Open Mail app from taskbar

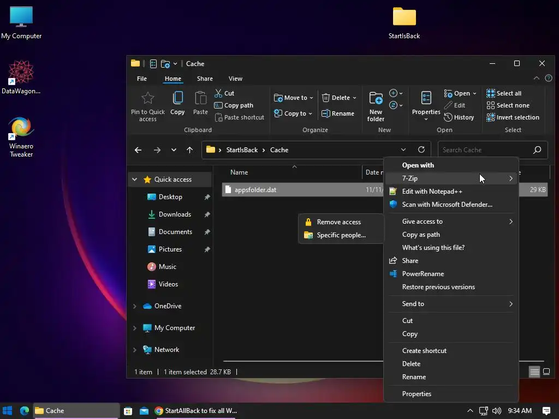click(x=144, y=411)
